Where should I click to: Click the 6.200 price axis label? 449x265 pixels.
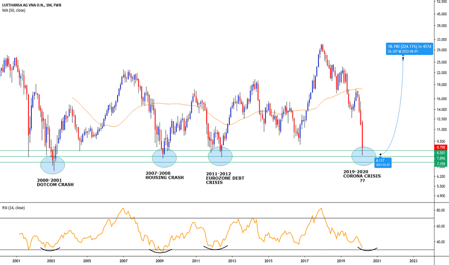click(x=441, y=177)
